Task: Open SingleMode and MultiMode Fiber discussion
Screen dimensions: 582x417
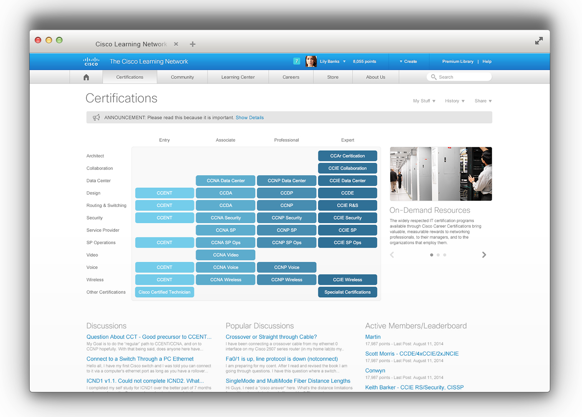Action: 288,381
